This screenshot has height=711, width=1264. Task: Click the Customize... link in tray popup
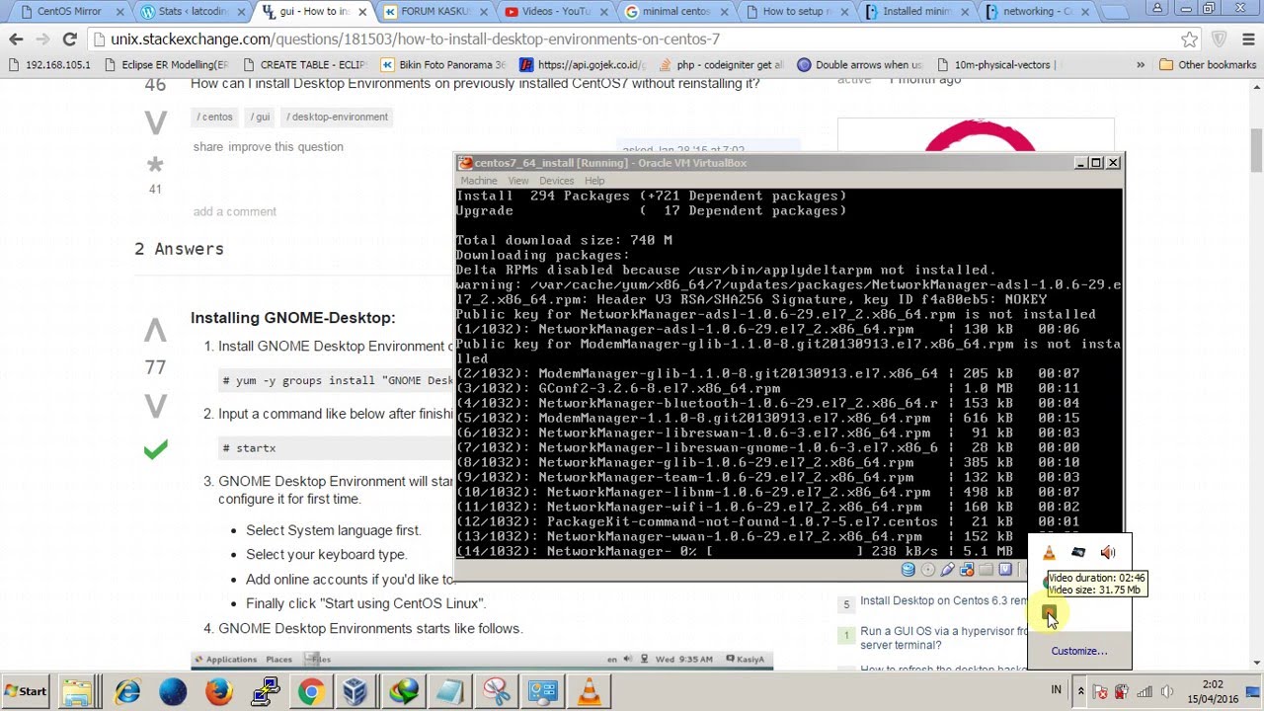tap(1079, 651)
